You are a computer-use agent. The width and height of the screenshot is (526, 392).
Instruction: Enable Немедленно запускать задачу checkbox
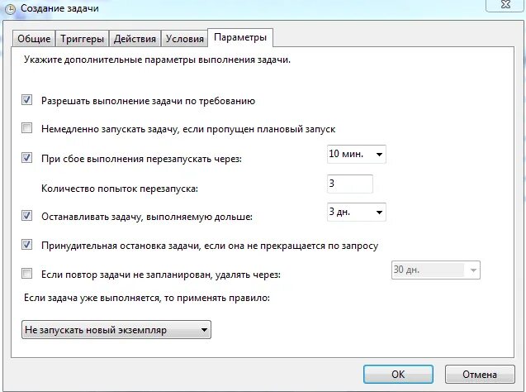pyautogui.click(x=26, y=128)
